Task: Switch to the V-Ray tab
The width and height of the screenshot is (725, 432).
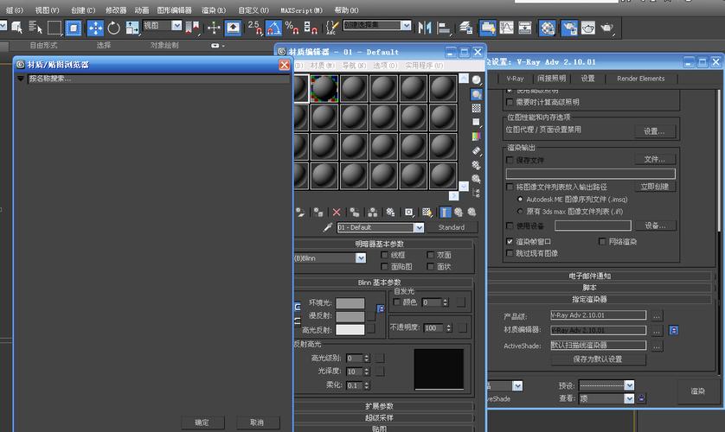Action: point(515,79)
